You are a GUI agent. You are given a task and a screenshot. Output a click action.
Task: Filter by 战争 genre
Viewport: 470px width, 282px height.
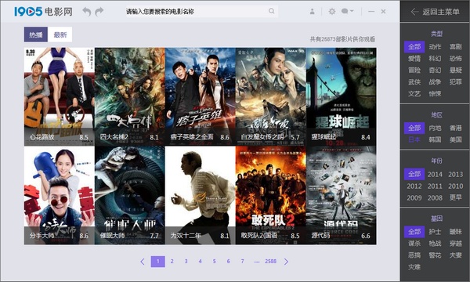pyautogui.click(x=435, y=81)
